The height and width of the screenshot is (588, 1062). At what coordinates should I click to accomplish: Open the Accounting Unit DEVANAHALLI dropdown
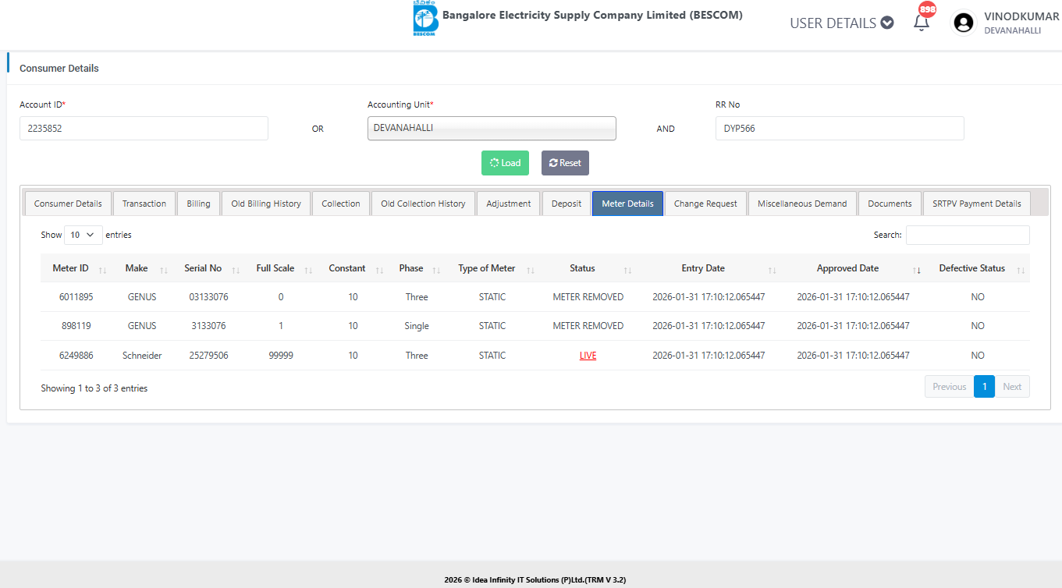point(492,129)
